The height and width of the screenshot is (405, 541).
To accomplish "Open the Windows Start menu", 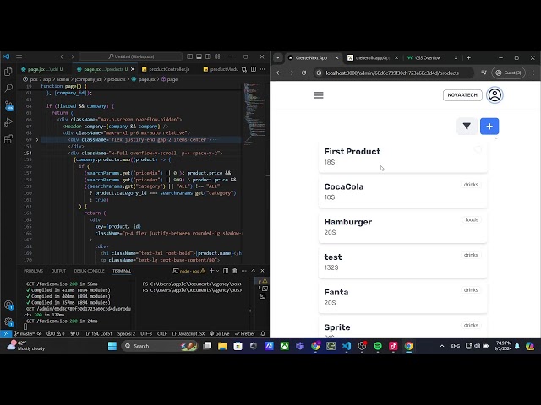I will point(112,346).
